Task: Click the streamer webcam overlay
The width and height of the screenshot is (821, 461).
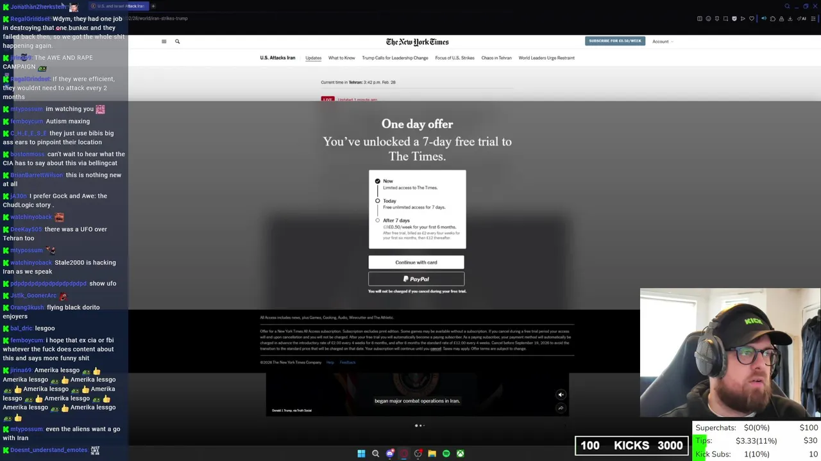Action: tap(731, 353)
